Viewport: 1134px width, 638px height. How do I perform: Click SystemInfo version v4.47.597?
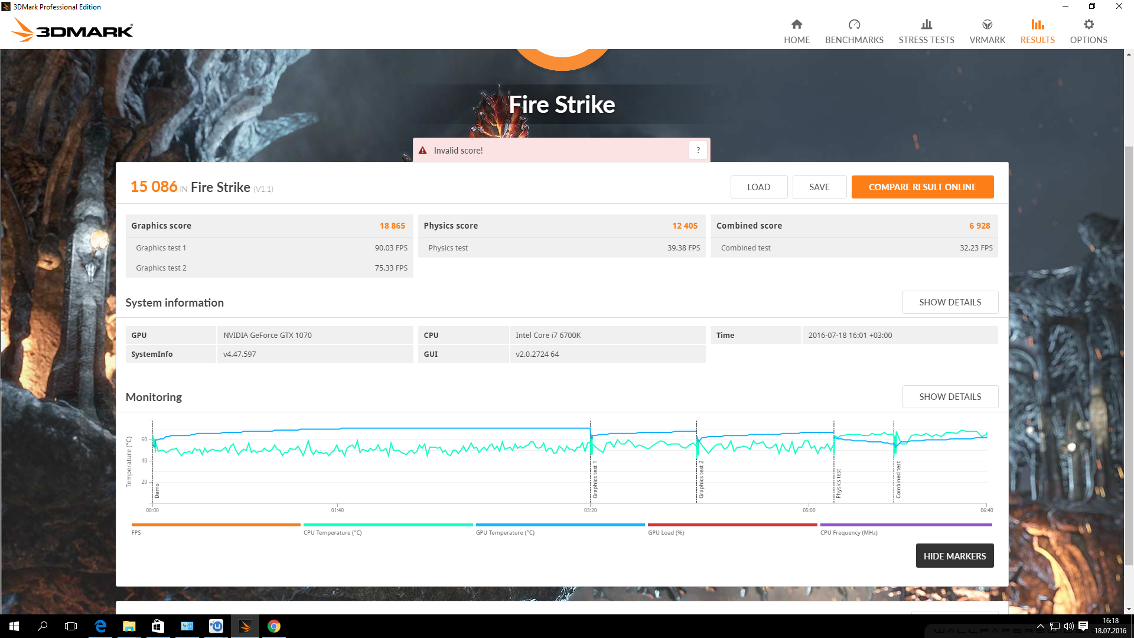[240, 354]
